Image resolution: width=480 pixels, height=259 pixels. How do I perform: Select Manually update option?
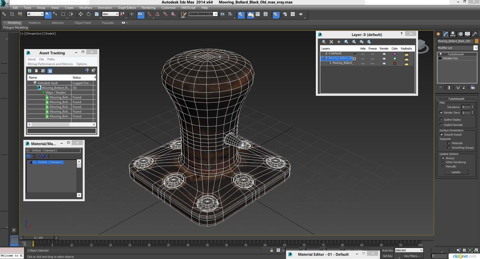443,166
